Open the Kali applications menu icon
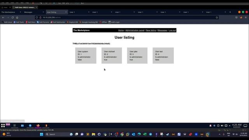 pyautogui.click(x=3, y=126)
